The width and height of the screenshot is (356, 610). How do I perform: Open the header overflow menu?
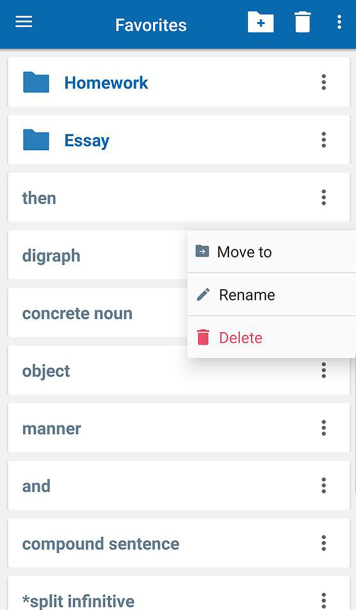pos(339,22)
